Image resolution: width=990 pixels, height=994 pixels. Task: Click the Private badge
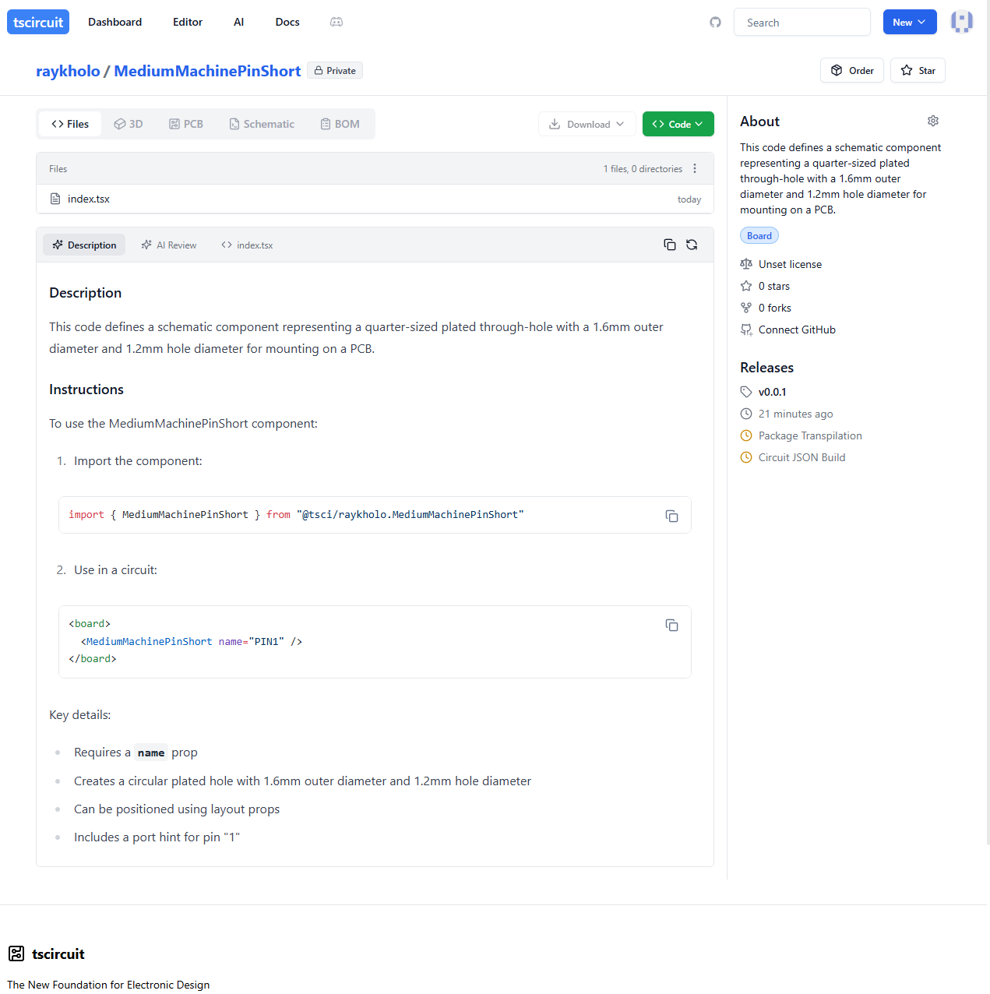pos(335,70)
